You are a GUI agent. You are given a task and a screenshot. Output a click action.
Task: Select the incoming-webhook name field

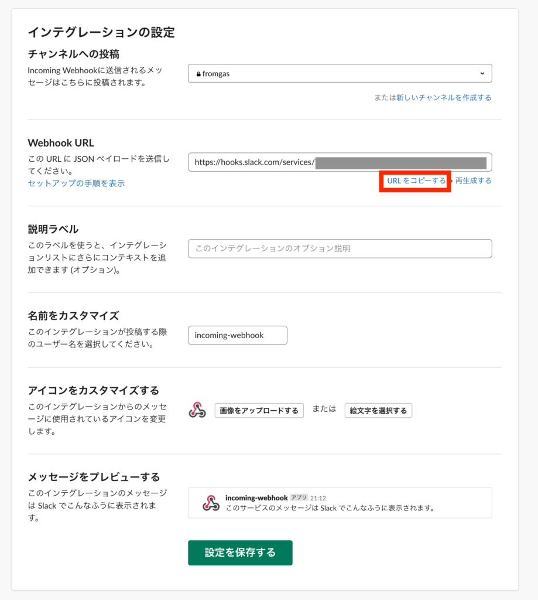238,335
